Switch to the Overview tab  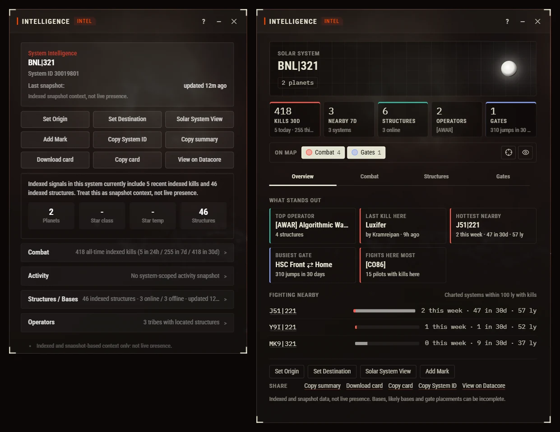pos(303,177)
